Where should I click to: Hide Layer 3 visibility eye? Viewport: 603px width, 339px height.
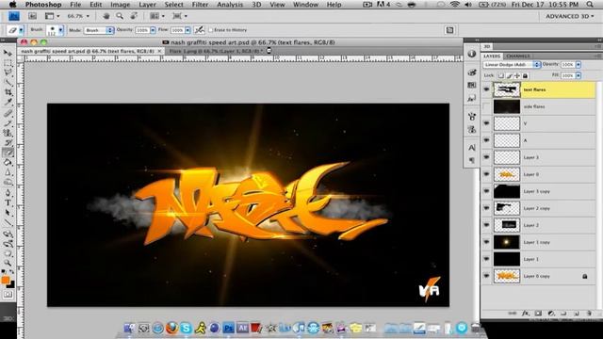[486, 157]
